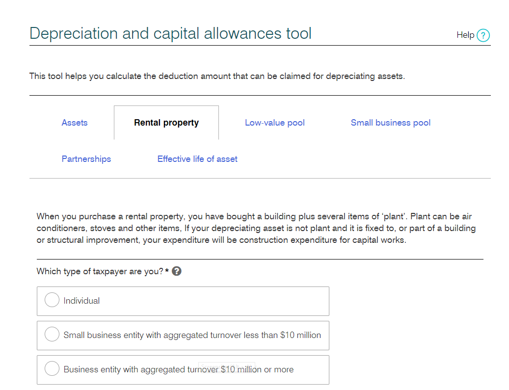Click the circled question mark Help icon
This screenshot has height=390, width=509.
coord(483,35)
